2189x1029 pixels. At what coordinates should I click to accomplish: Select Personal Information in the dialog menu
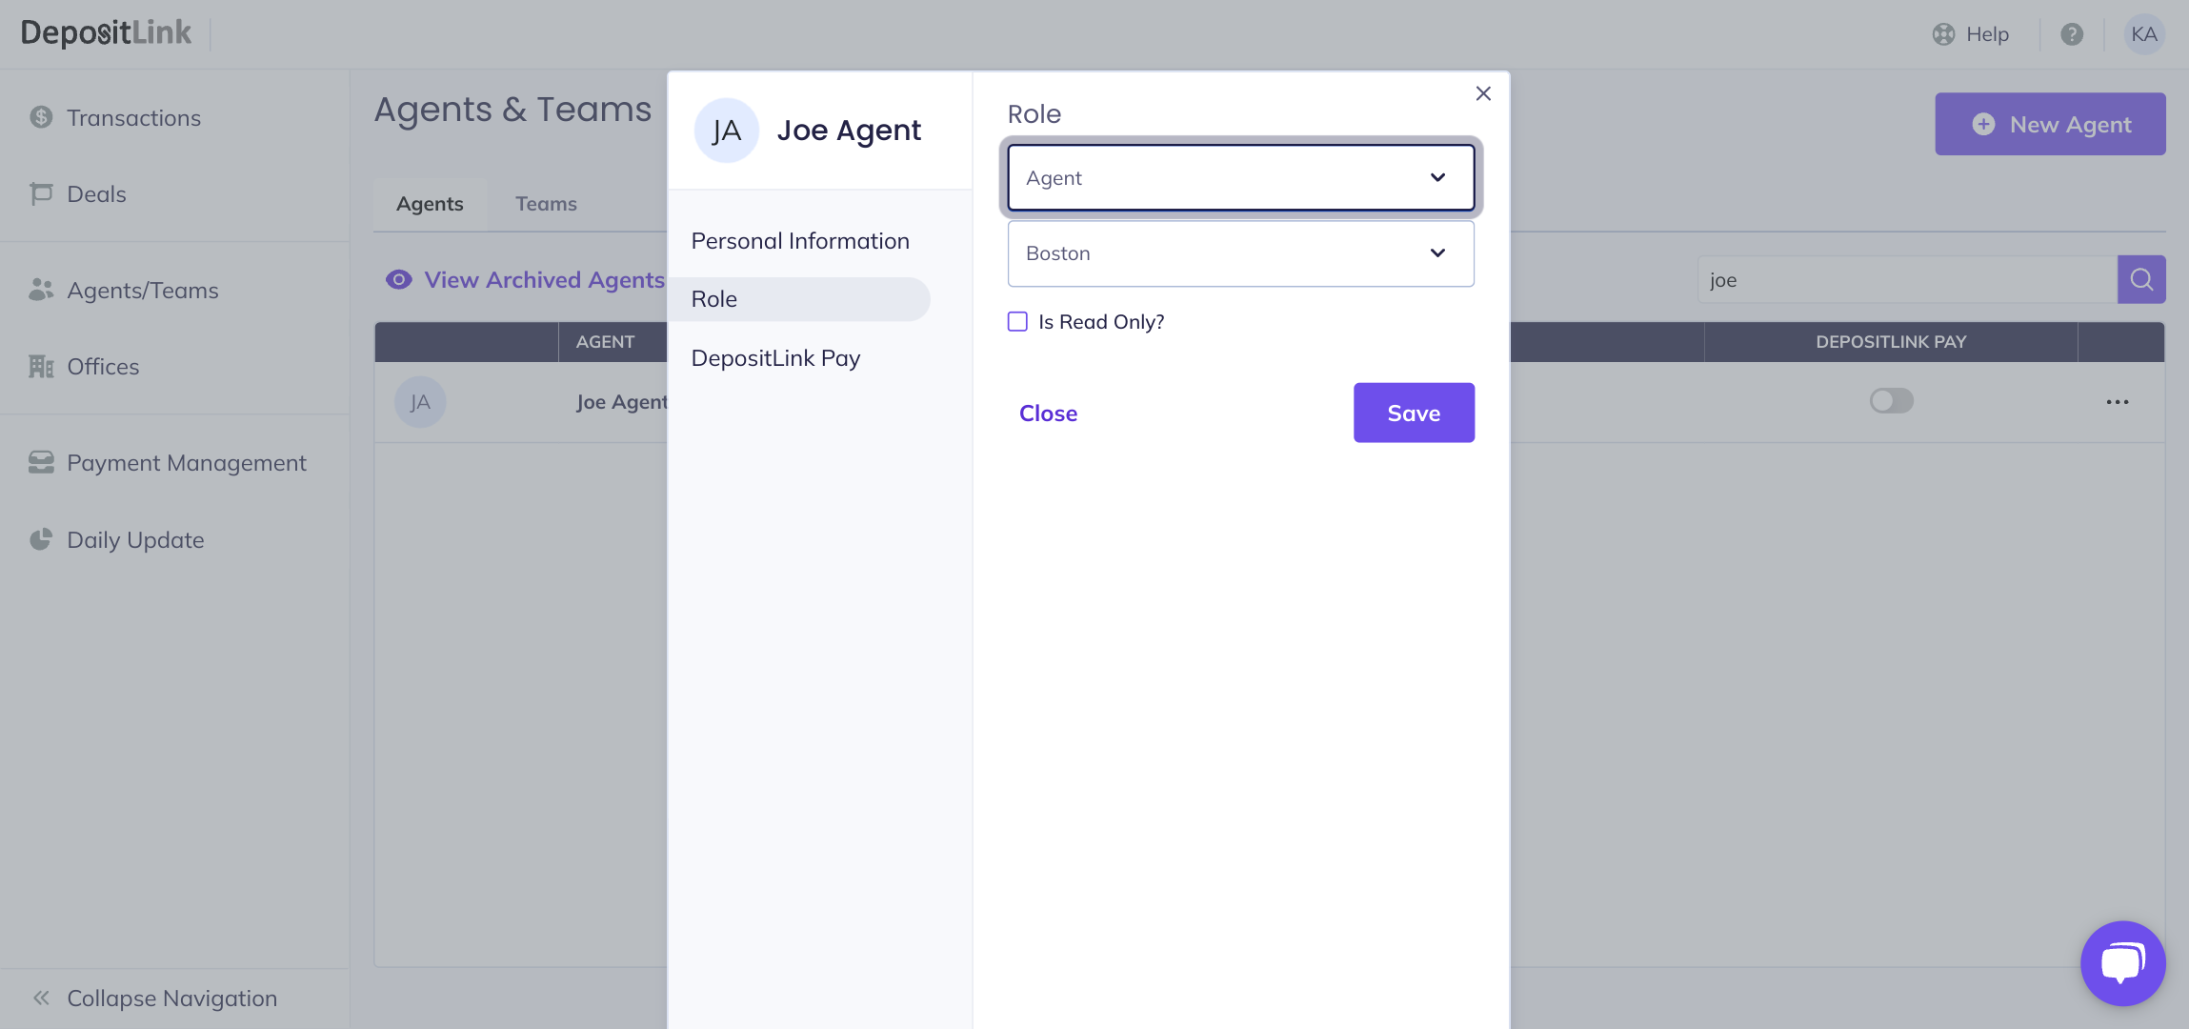coord(800,241)
